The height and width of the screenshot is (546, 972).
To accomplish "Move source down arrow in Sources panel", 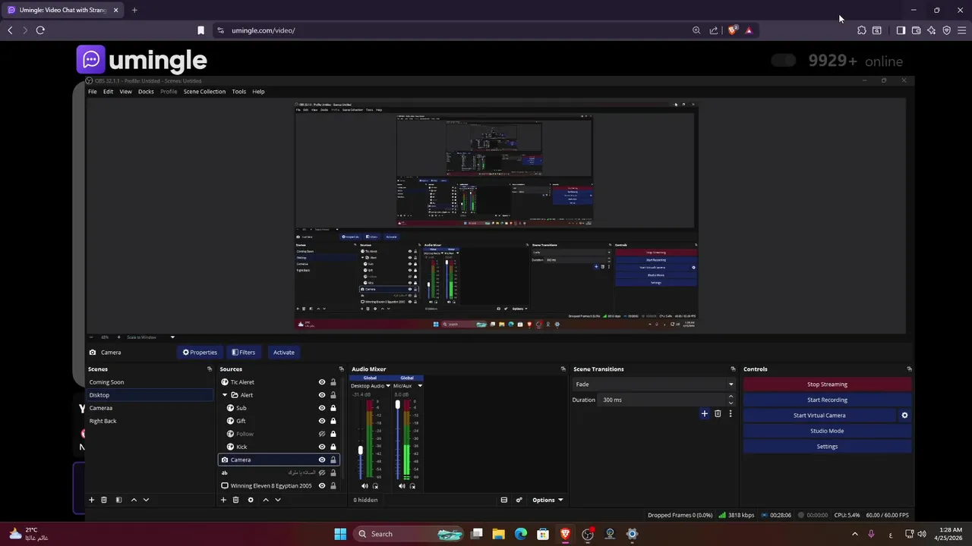I will pyautogui.click(x=277, y=500).
